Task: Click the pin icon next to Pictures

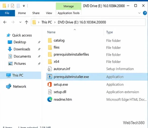Action: [39, 64]
